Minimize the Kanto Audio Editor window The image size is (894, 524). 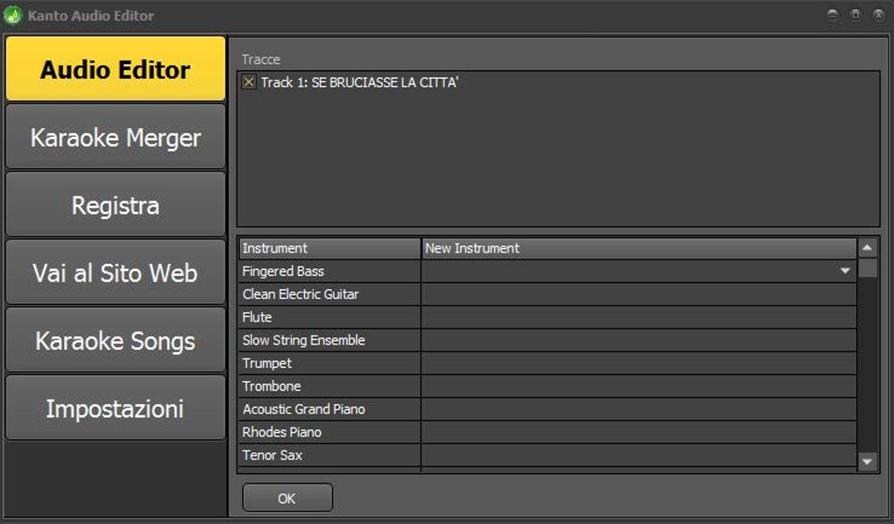(x=833, y=16)
